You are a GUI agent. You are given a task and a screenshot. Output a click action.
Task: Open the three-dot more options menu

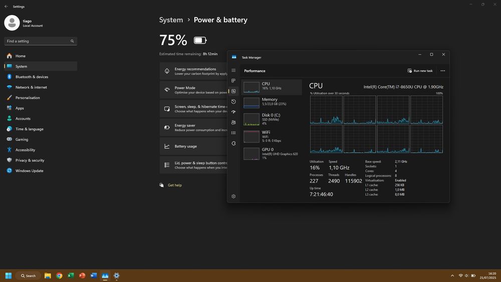click(442, 71)
